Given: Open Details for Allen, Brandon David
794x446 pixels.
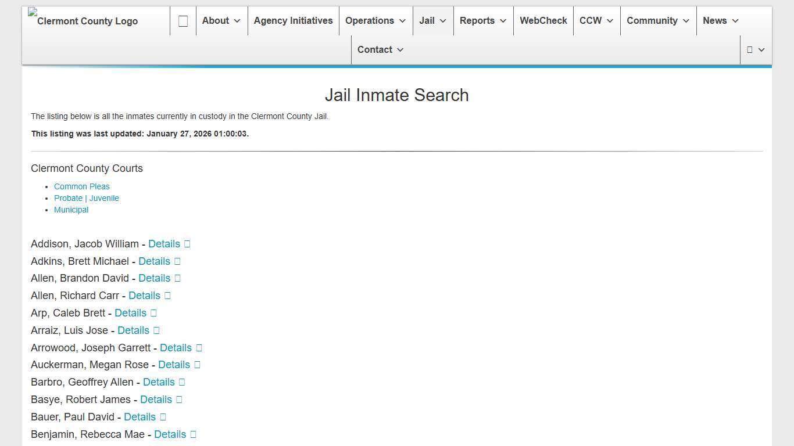Looking at the screenshot, I should tap(153, 278).
